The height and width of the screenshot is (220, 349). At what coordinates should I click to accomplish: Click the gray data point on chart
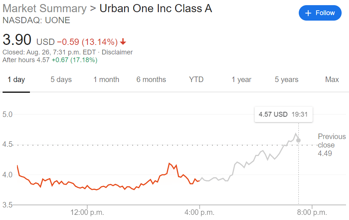coord(298,140)
